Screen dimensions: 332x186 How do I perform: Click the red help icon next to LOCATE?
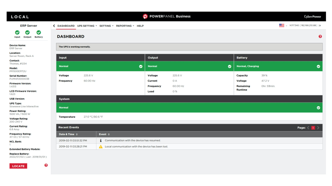click(46, 165)
